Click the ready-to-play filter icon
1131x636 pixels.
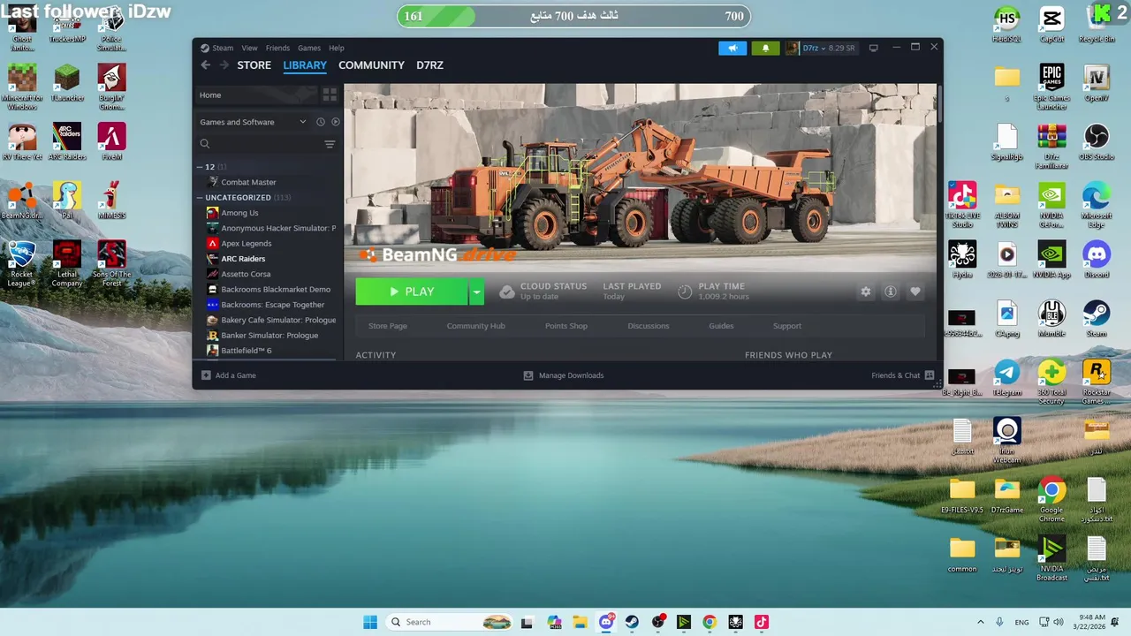pyautogui.click(x=335, y=122)
